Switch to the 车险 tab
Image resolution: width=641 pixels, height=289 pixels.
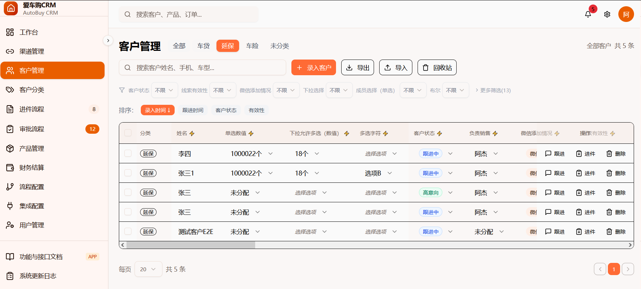click(252, 46)
